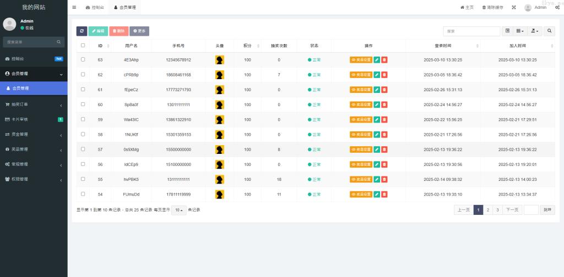The width and height of the screenshot is (564, 277).
Task: Open the columns visibility dropdown
Action: (x=520, y=31)
